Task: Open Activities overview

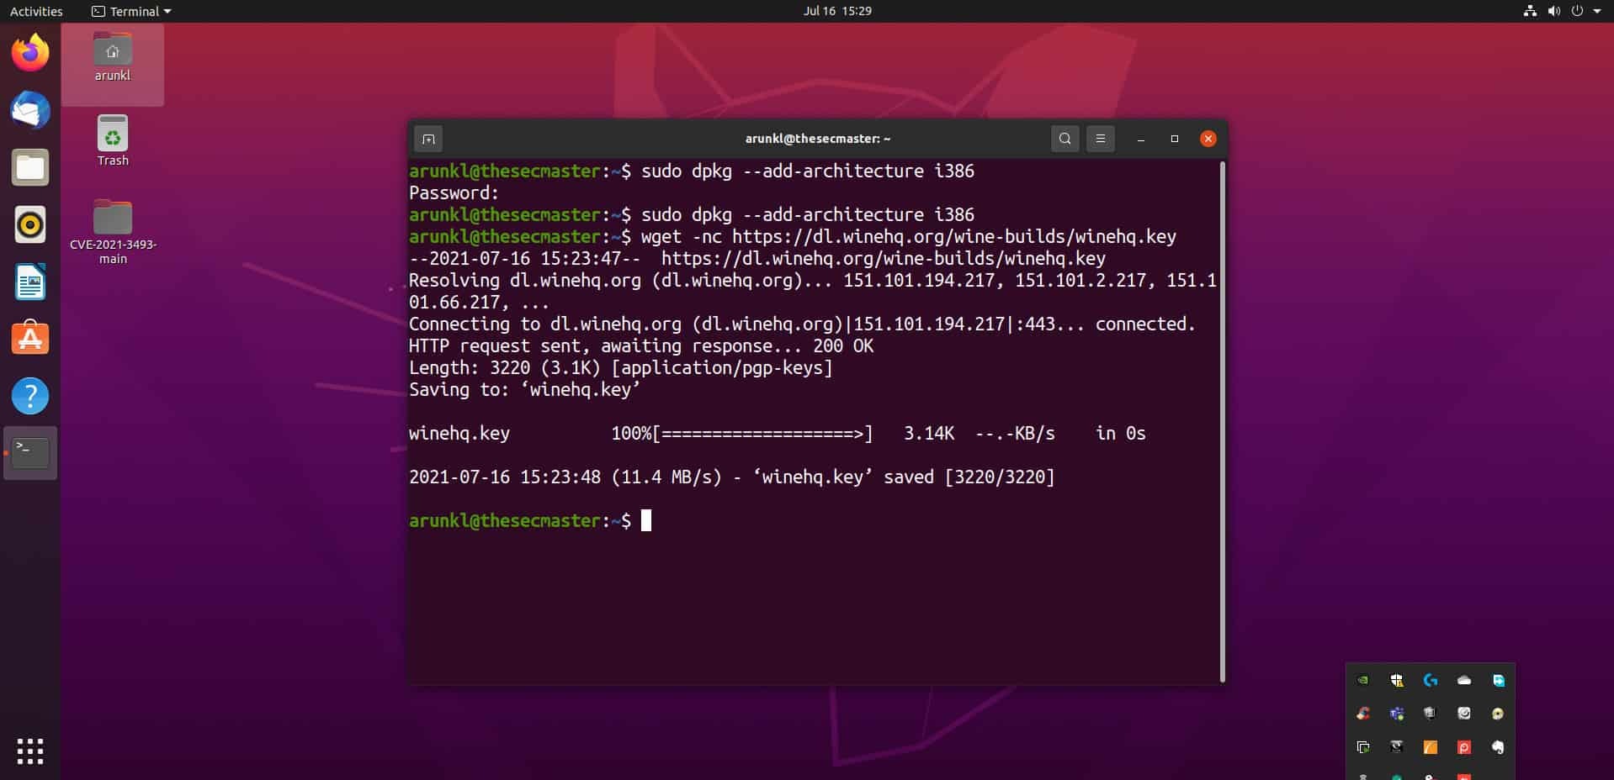Action: [x=36, y=11]
